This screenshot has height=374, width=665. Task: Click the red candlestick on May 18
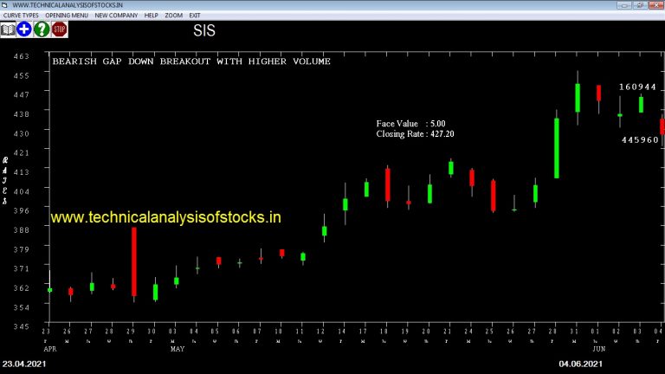point(388,184)
